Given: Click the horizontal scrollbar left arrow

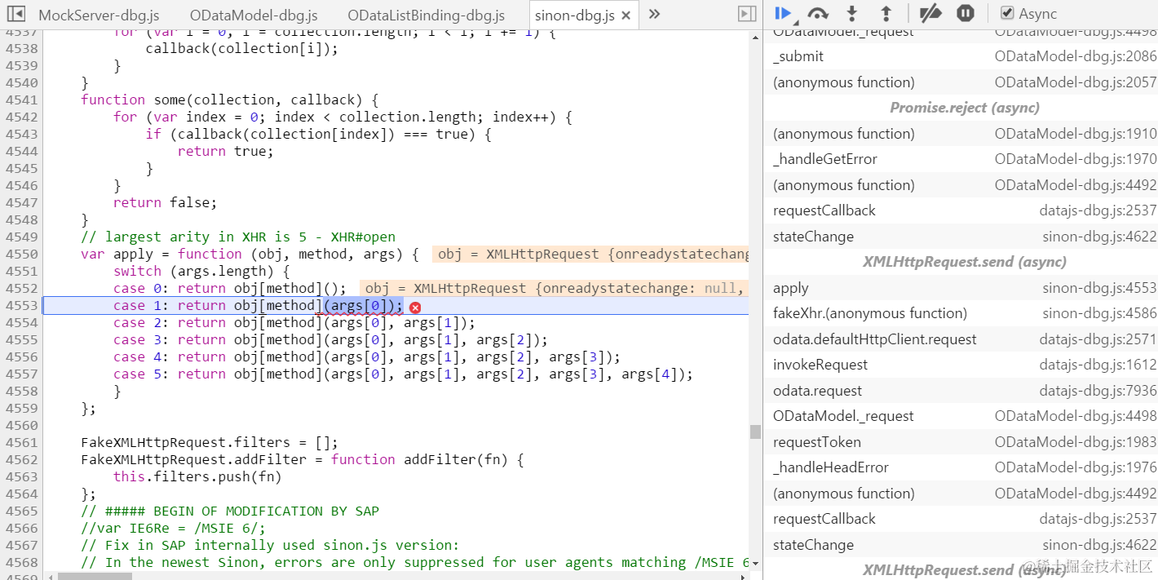Looking at the screenshot, I should click(50, 576).
